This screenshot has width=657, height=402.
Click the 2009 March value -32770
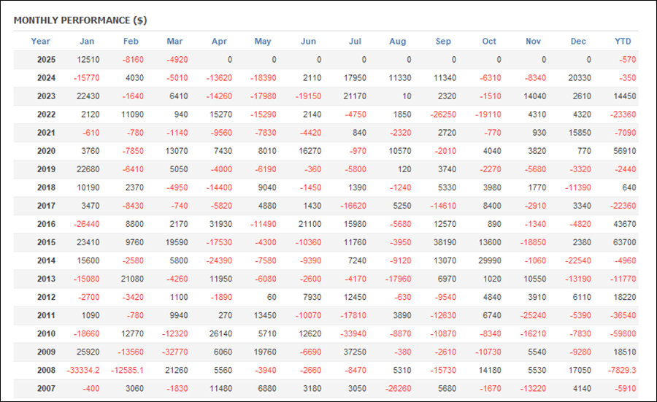point(175,352)
